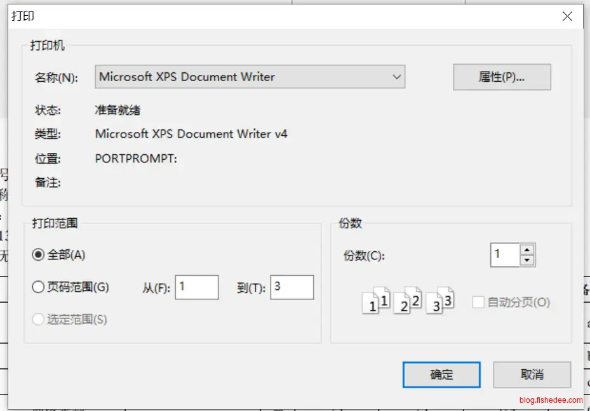Focus the 份数(C) copies number box
The height and width of the screenshot is (411, 590).
pos(504,255)
